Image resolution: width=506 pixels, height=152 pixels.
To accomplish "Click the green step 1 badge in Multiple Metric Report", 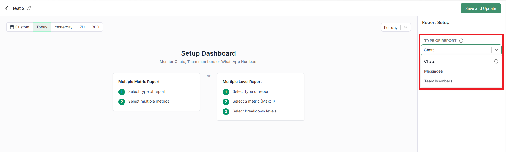I will coord(122,92).
